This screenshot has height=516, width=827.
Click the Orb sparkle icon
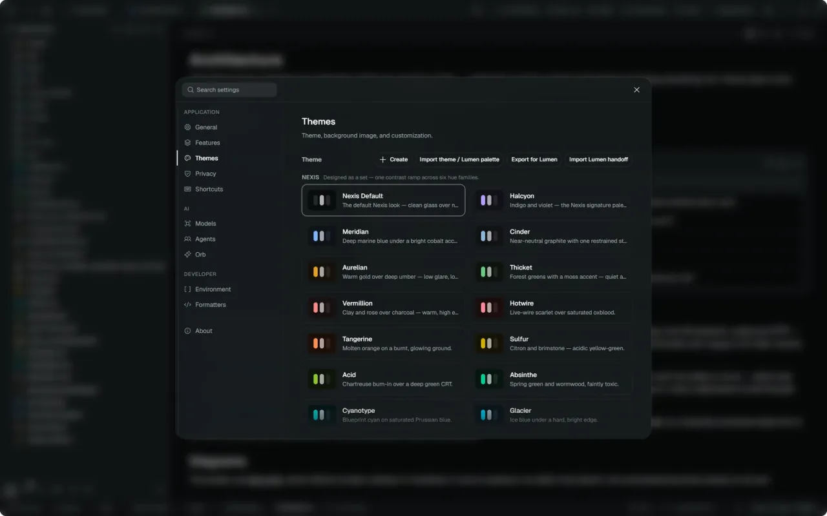(x=187, y=254)
